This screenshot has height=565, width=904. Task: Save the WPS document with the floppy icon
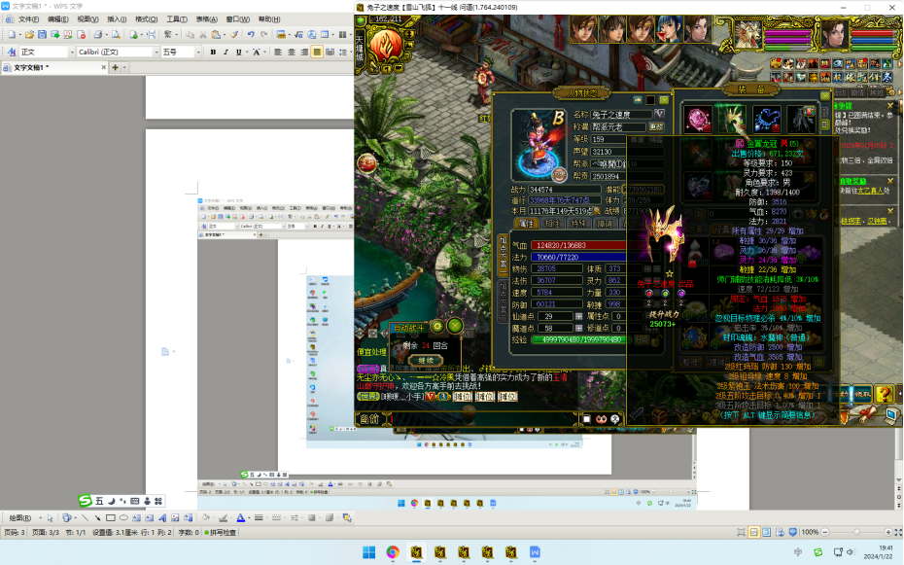[42, 35]
